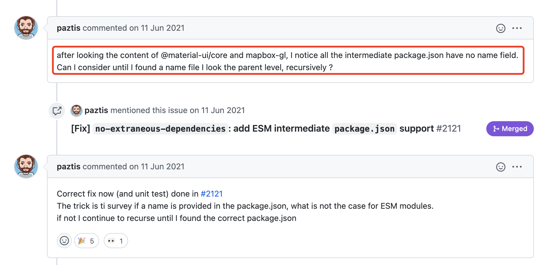
Task: Open emoji reaction picker in second comment header
Action: (x=500, y=167)
